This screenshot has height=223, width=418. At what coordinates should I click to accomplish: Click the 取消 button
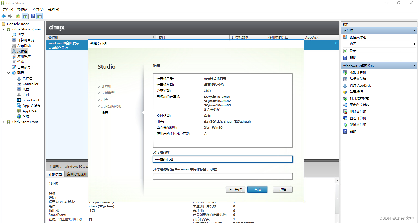[283, 190]
